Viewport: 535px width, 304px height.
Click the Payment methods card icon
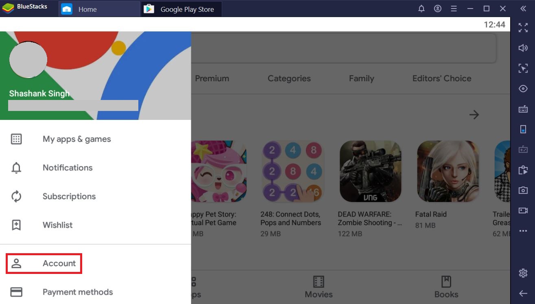(x=16, y=292)
